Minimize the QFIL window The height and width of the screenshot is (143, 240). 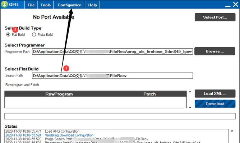pyautogui.click(x=228, y=6)
